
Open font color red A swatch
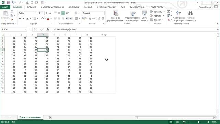[48, 18]
